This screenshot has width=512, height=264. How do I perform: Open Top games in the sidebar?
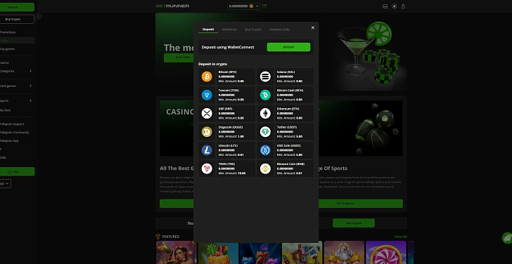click(7, 49)
